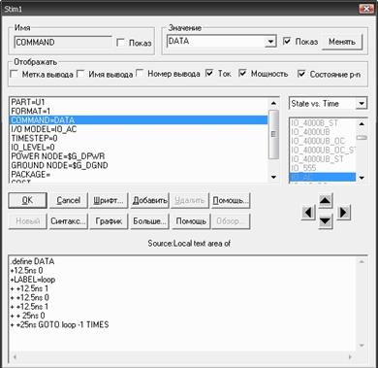This screenshot has width=378, height=368.
Task: Click model list scroll up arrow
Action: pyautogui.click(x=362, y=123)
